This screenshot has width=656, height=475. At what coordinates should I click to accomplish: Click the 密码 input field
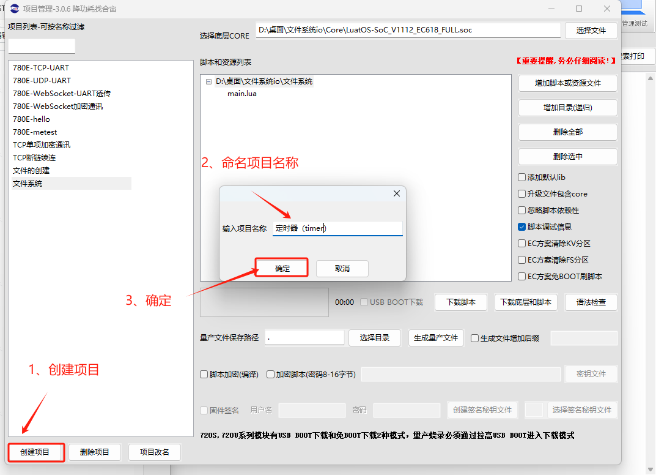[407, 410]
